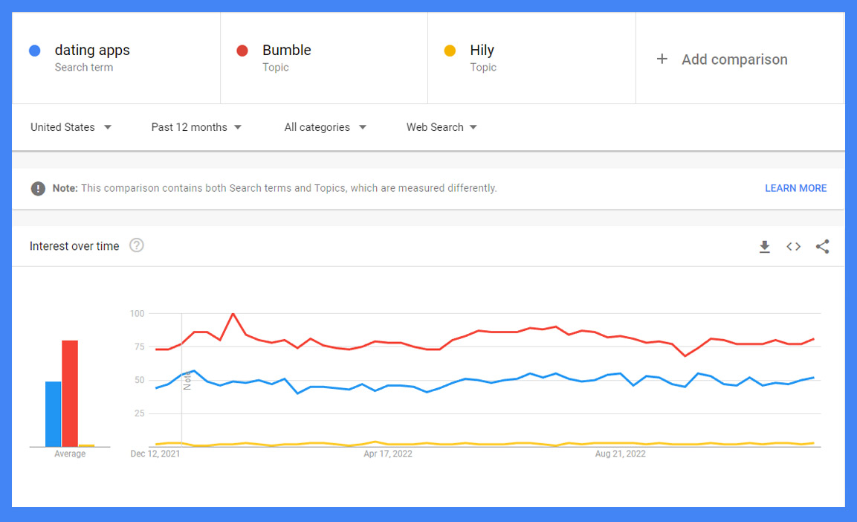
Task: Click the Note information icon
Action: [x=38, y=188]
